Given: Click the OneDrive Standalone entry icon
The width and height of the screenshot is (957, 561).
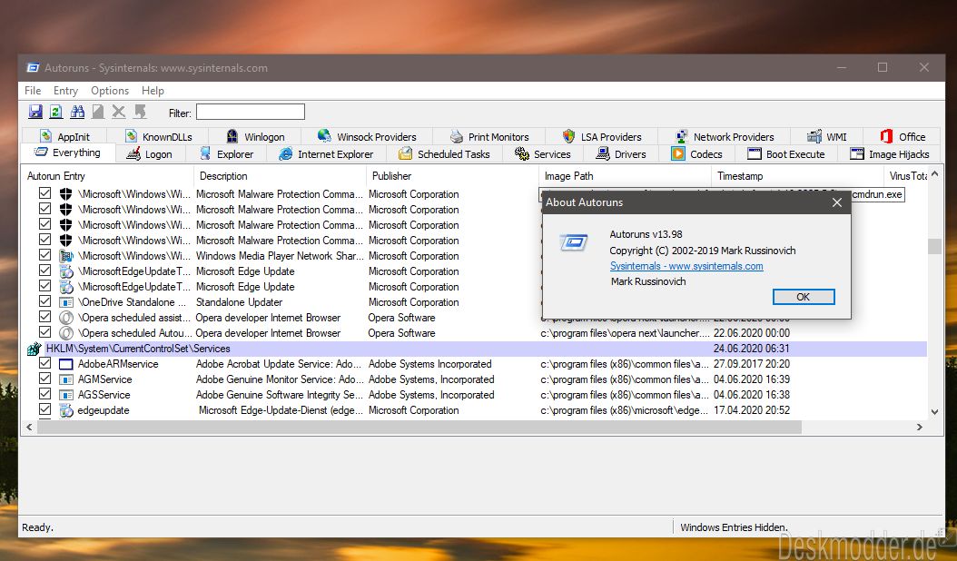Looking at the screenshot, I should pos(66,302).
